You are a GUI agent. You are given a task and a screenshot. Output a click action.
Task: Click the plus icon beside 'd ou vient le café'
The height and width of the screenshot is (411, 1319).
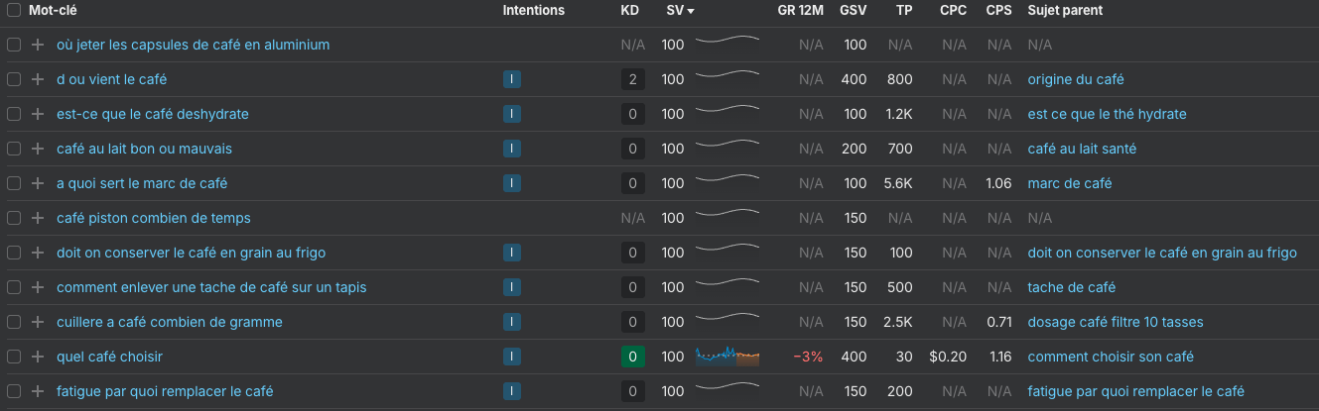pos(38,79)
